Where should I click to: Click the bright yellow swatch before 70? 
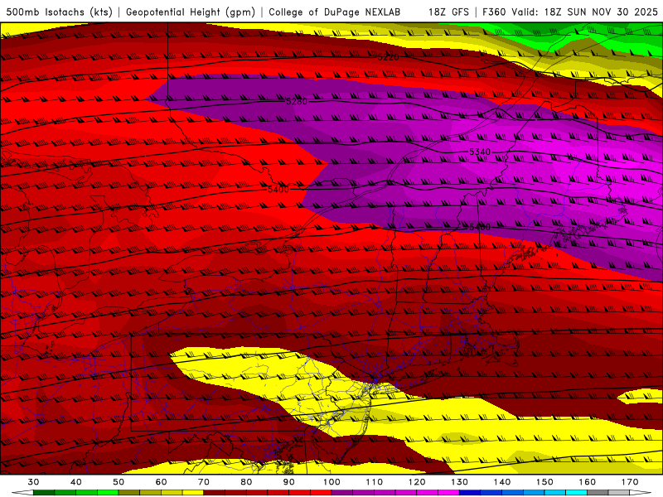193,493
